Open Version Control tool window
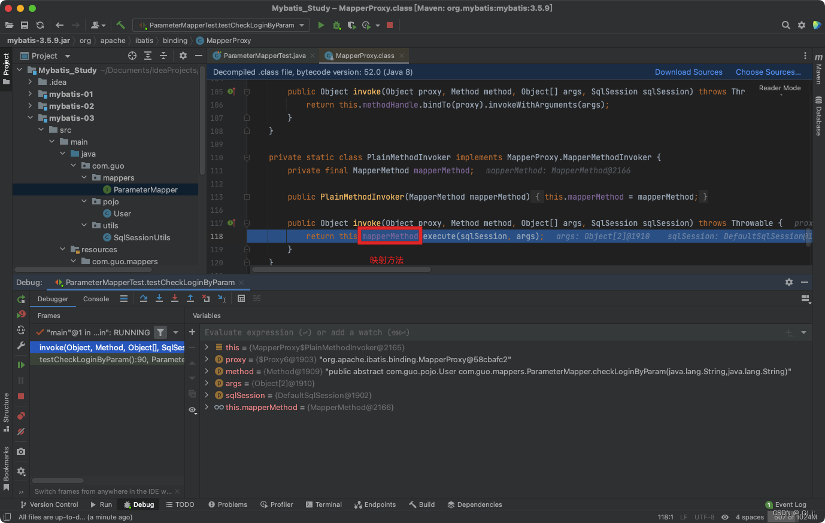The width and height of the screenshot is (825, 523). [x=49, y=504]
